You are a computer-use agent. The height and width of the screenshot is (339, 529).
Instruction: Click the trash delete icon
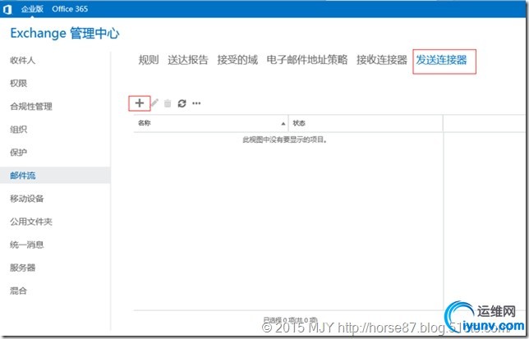[x=168, y=103]
